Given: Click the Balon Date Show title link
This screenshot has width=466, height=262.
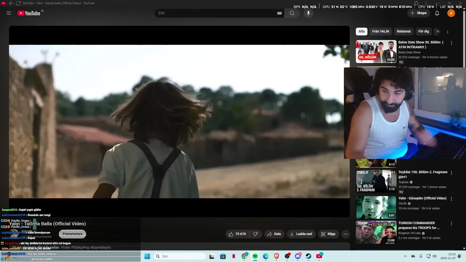Looking at the screenshot, I should [x=421, y=45].
